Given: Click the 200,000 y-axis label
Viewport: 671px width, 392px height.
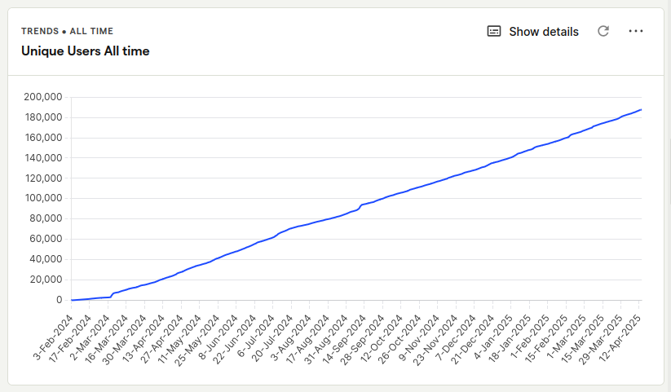Looking at the screenshot, I should (42, 97).
